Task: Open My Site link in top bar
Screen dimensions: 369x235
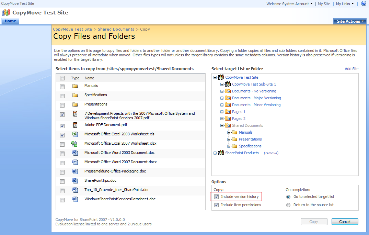Action: (324, 4)
